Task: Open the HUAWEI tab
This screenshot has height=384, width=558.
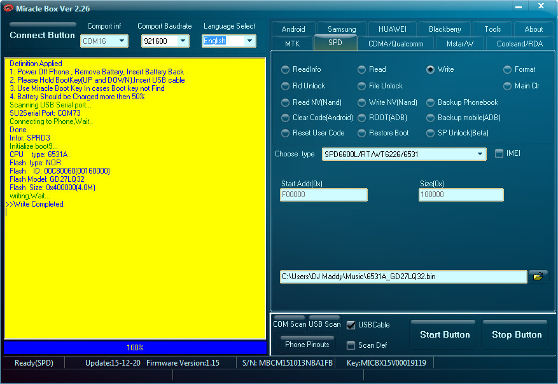Action: point(392,29)
